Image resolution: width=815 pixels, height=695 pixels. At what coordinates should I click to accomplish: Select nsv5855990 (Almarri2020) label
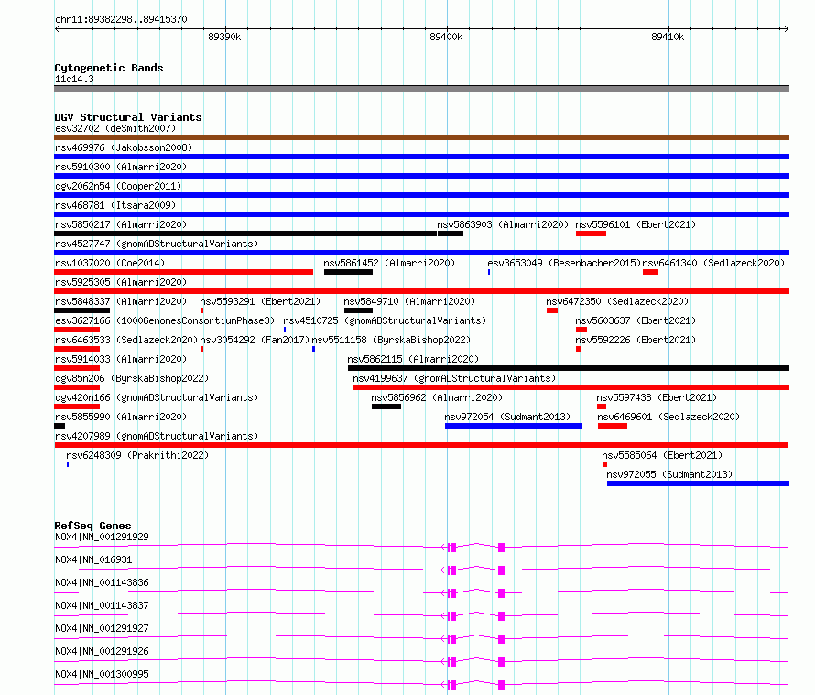coord(121,417)
